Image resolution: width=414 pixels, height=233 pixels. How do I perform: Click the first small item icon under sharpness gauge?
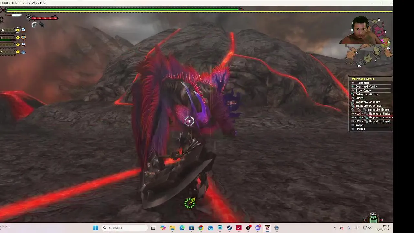tap(34, 25)
